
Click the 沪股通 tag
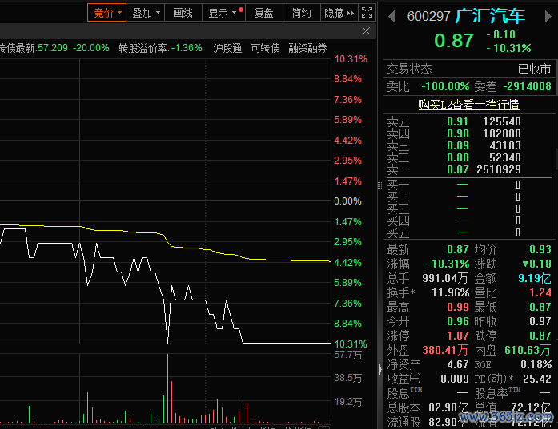coord(228,48)
